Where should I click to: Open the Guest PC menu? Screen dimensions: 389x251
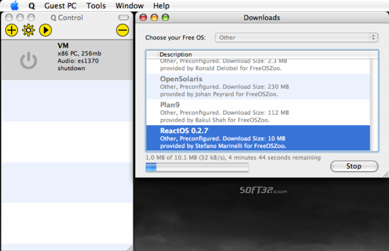[x=60, y=6]
